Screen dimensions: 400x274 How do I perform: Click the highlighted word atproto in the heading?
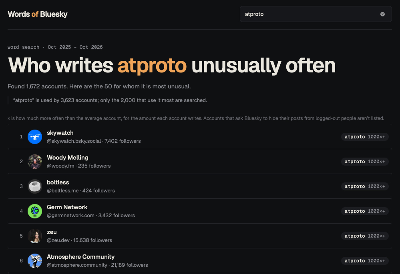(152, 66)
